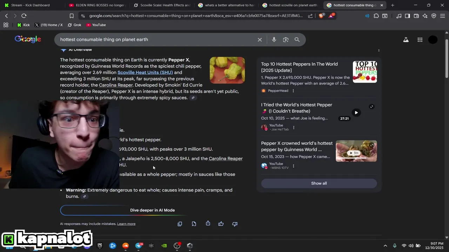Clear the Google search box with the X
This screenshot has height=252, width=449.
[260, 40]
